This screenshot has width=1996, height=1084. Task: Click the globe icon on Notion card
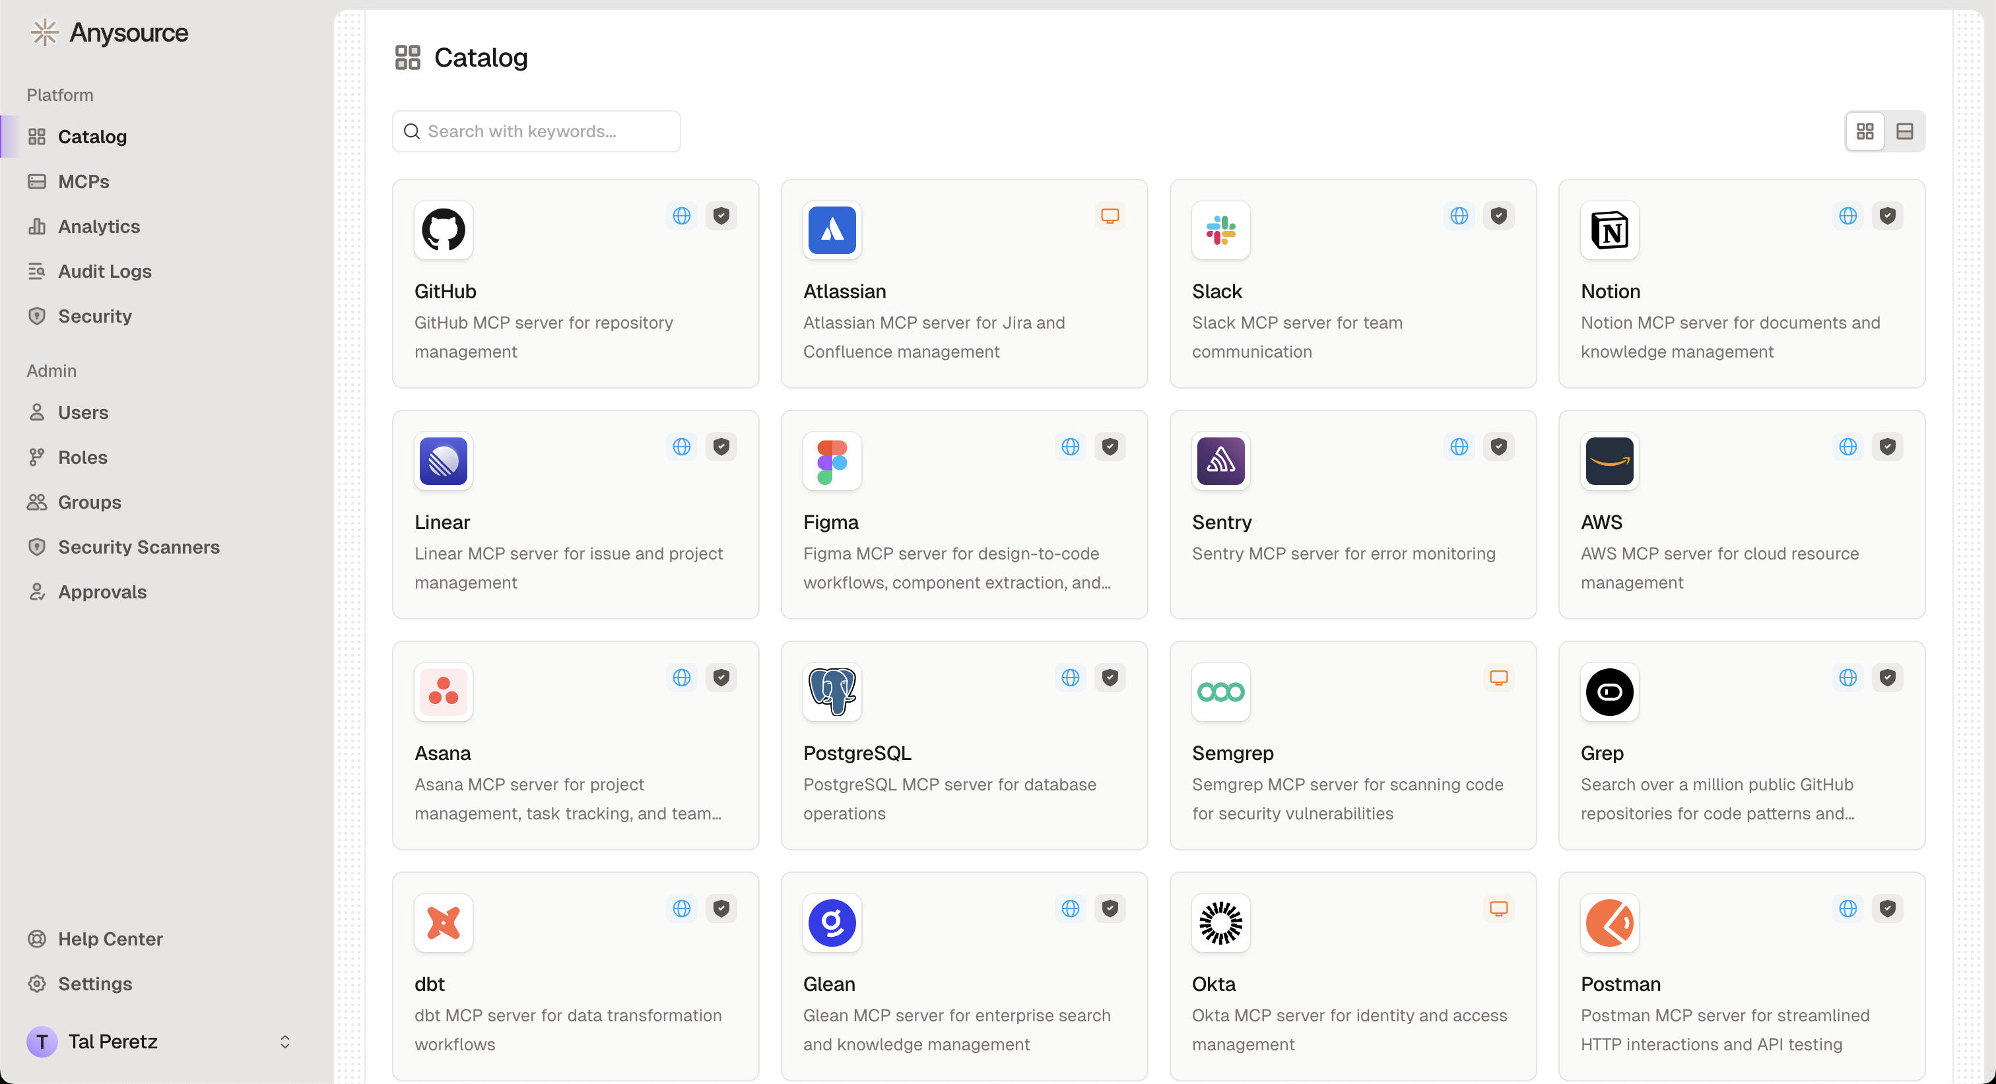[x=1847, y=216]
